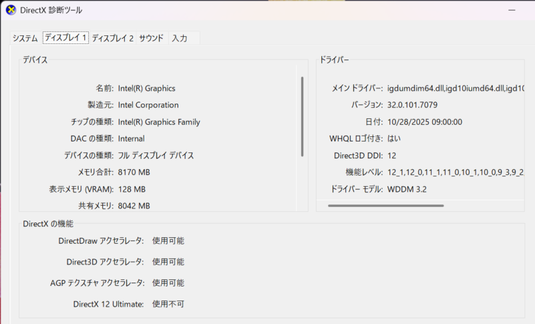Select driver model WDDM 3.2

tap(407, 189)
